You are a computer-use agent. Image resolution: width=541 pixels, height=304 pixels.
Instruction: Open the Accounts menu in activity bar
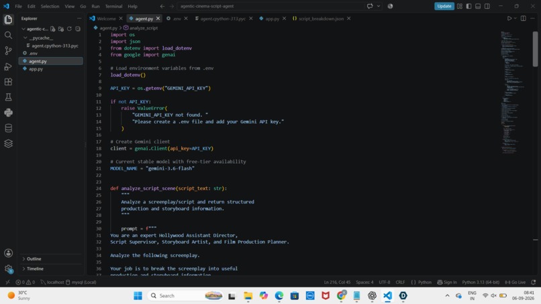click(8, 253)
